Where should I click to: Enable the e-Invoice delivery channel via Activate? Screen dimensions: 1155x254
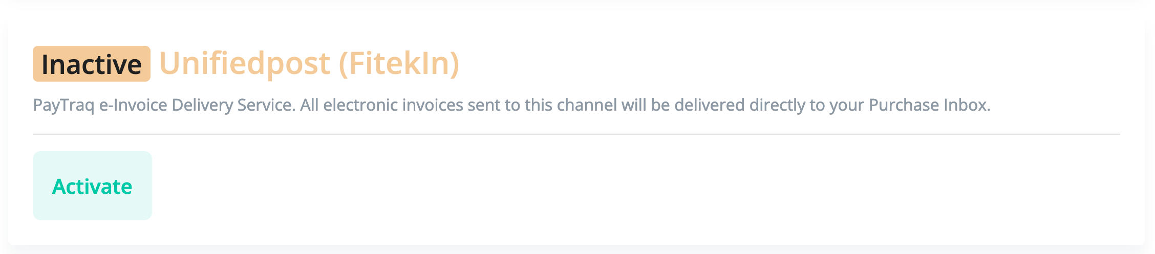click(x=92, y=186)
